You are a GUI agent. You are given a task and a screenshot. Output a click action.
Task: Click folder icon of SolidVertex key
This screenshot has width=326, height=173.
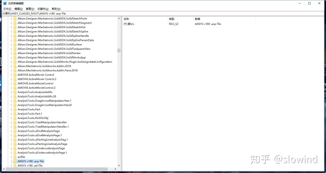tap(15, 53)
